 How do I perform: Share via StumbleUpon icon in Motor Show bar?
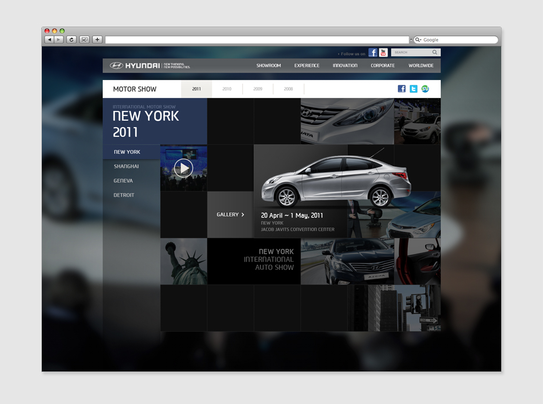point(425,89)
